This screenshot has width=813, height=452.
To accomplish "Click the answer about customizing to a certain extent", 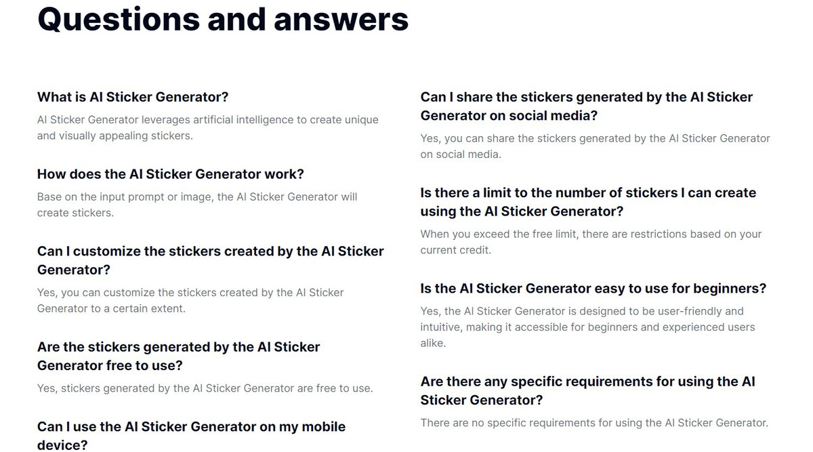I will pyautogui.click(x=190, y=300).
